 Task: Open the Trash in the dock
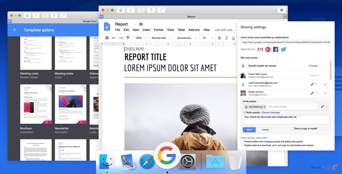click(x=235, y=161)
